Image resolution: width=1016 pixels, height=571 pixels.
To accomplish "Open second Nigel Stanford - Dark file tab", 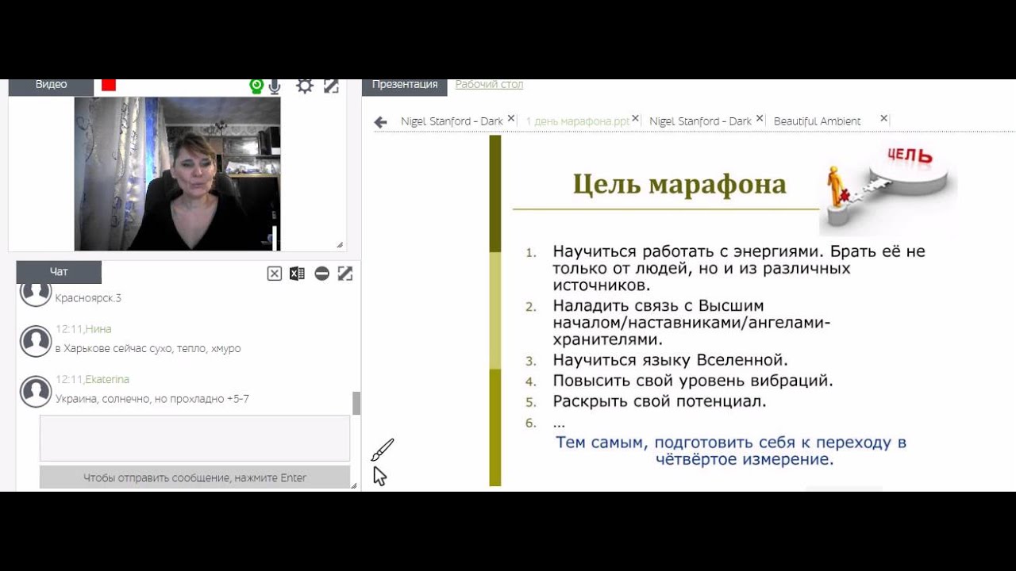I will coord(700,121).
